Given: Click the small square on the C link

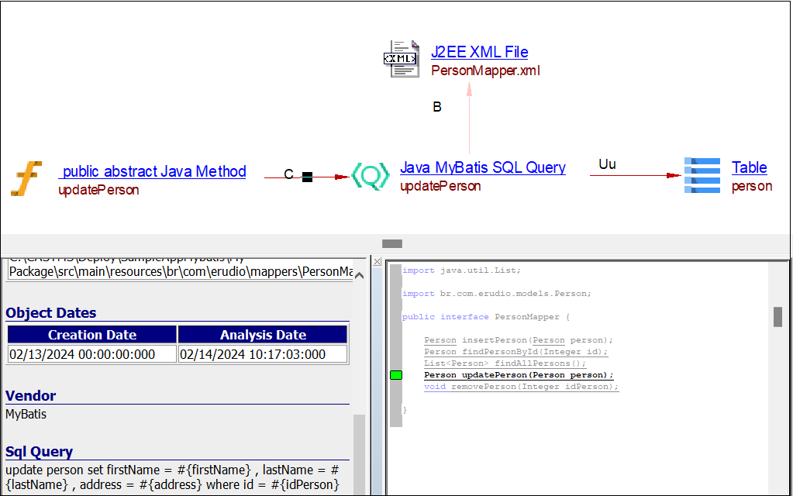Looking at the screenshot, I should click(x=307, y=177).
